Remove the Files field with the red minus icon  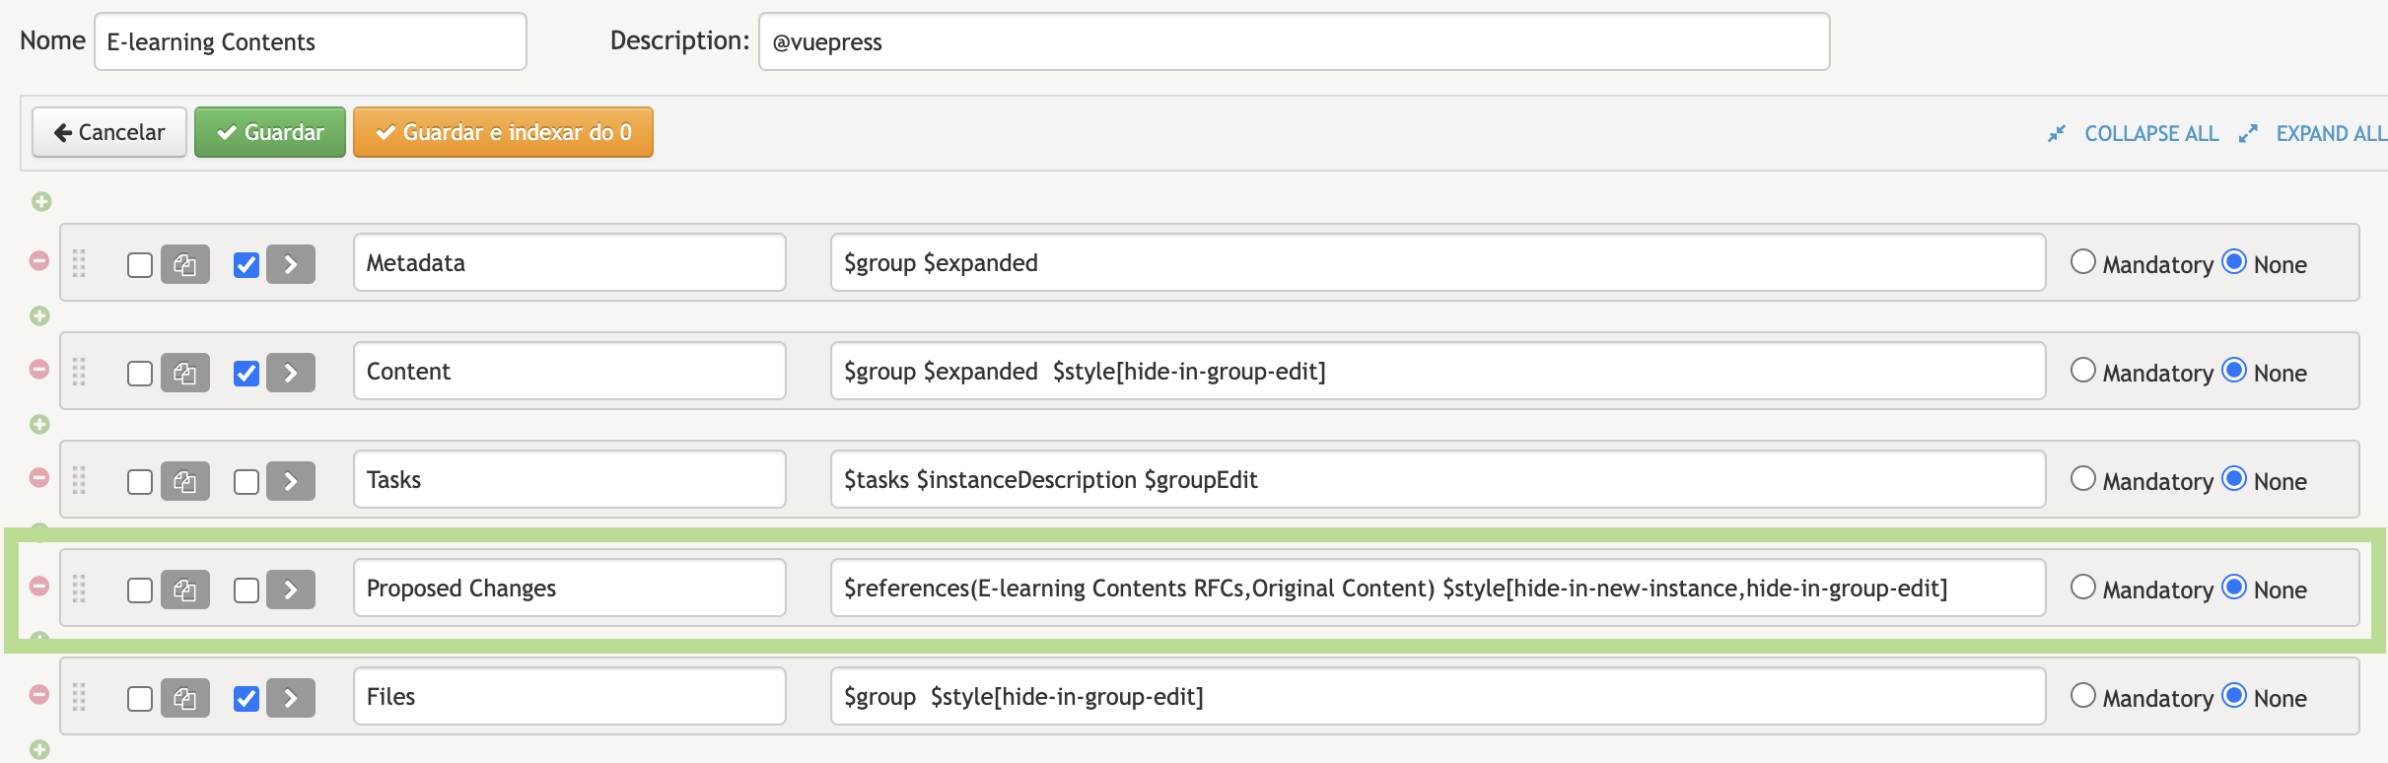click(x=39, y=694)
